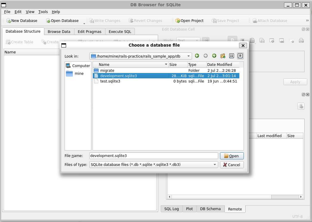Float the Remote dock panel

coord(303,94)
